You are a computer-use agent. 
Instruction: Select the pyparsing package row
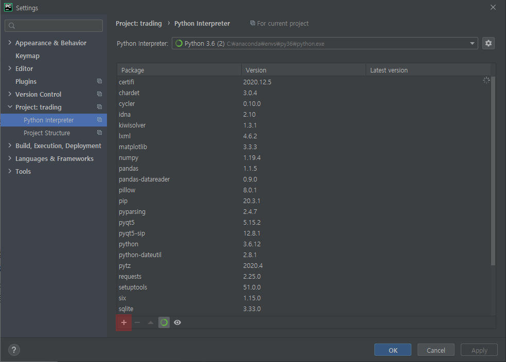pos(304,212)
